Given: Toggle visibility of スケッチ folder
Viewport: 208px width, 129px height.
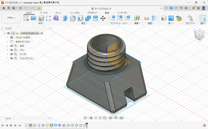Looking at the screenshot, I should [x=12, y=54].
